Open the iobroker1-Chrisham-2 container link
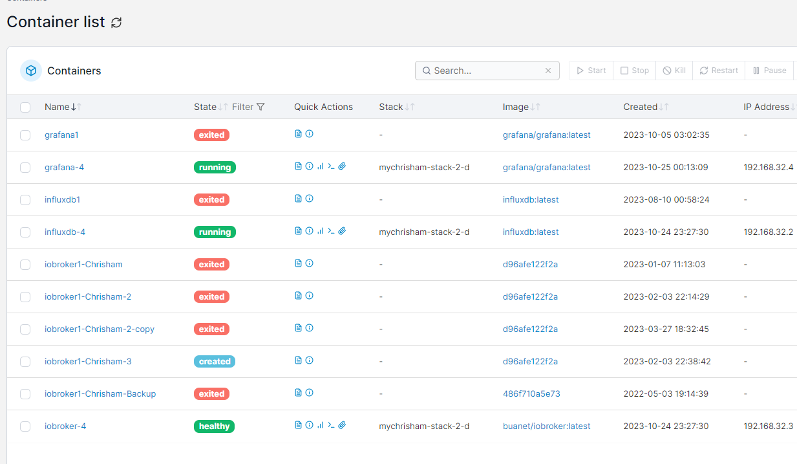 click(88, 297)
